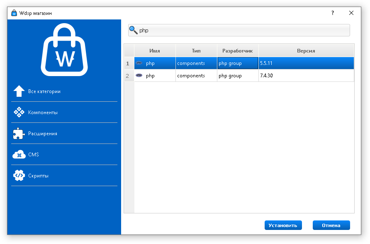Screen dimensions: 370x244
Task: Open the Компоненты category
Action: (64, 112)
